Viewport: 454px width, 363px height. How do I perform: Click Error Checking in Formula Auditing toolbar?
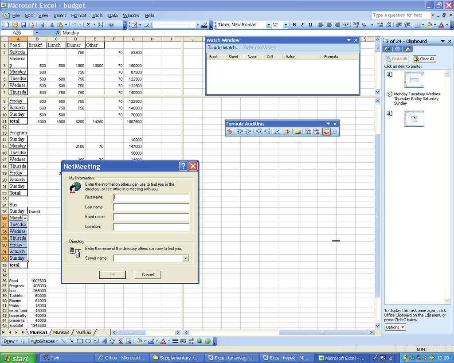click(230, 132)
